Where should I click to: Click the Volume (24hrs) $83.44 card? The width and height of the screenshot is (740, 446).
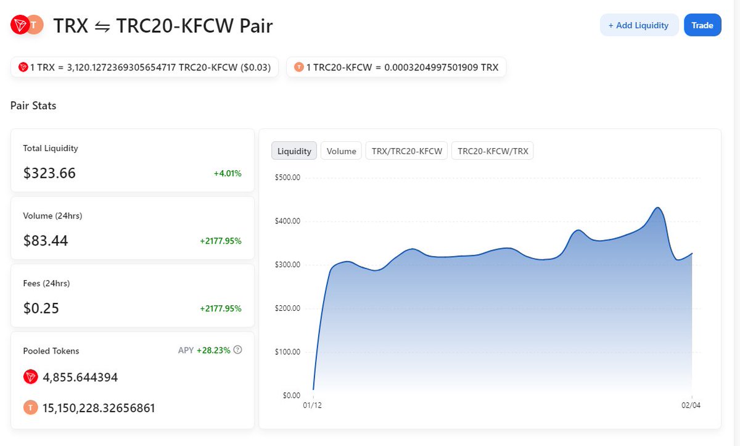[x=133, y=228]
